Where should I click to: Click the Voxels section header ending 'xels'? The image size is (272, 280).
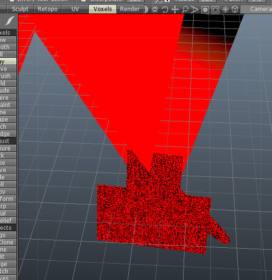click(8, 32)
